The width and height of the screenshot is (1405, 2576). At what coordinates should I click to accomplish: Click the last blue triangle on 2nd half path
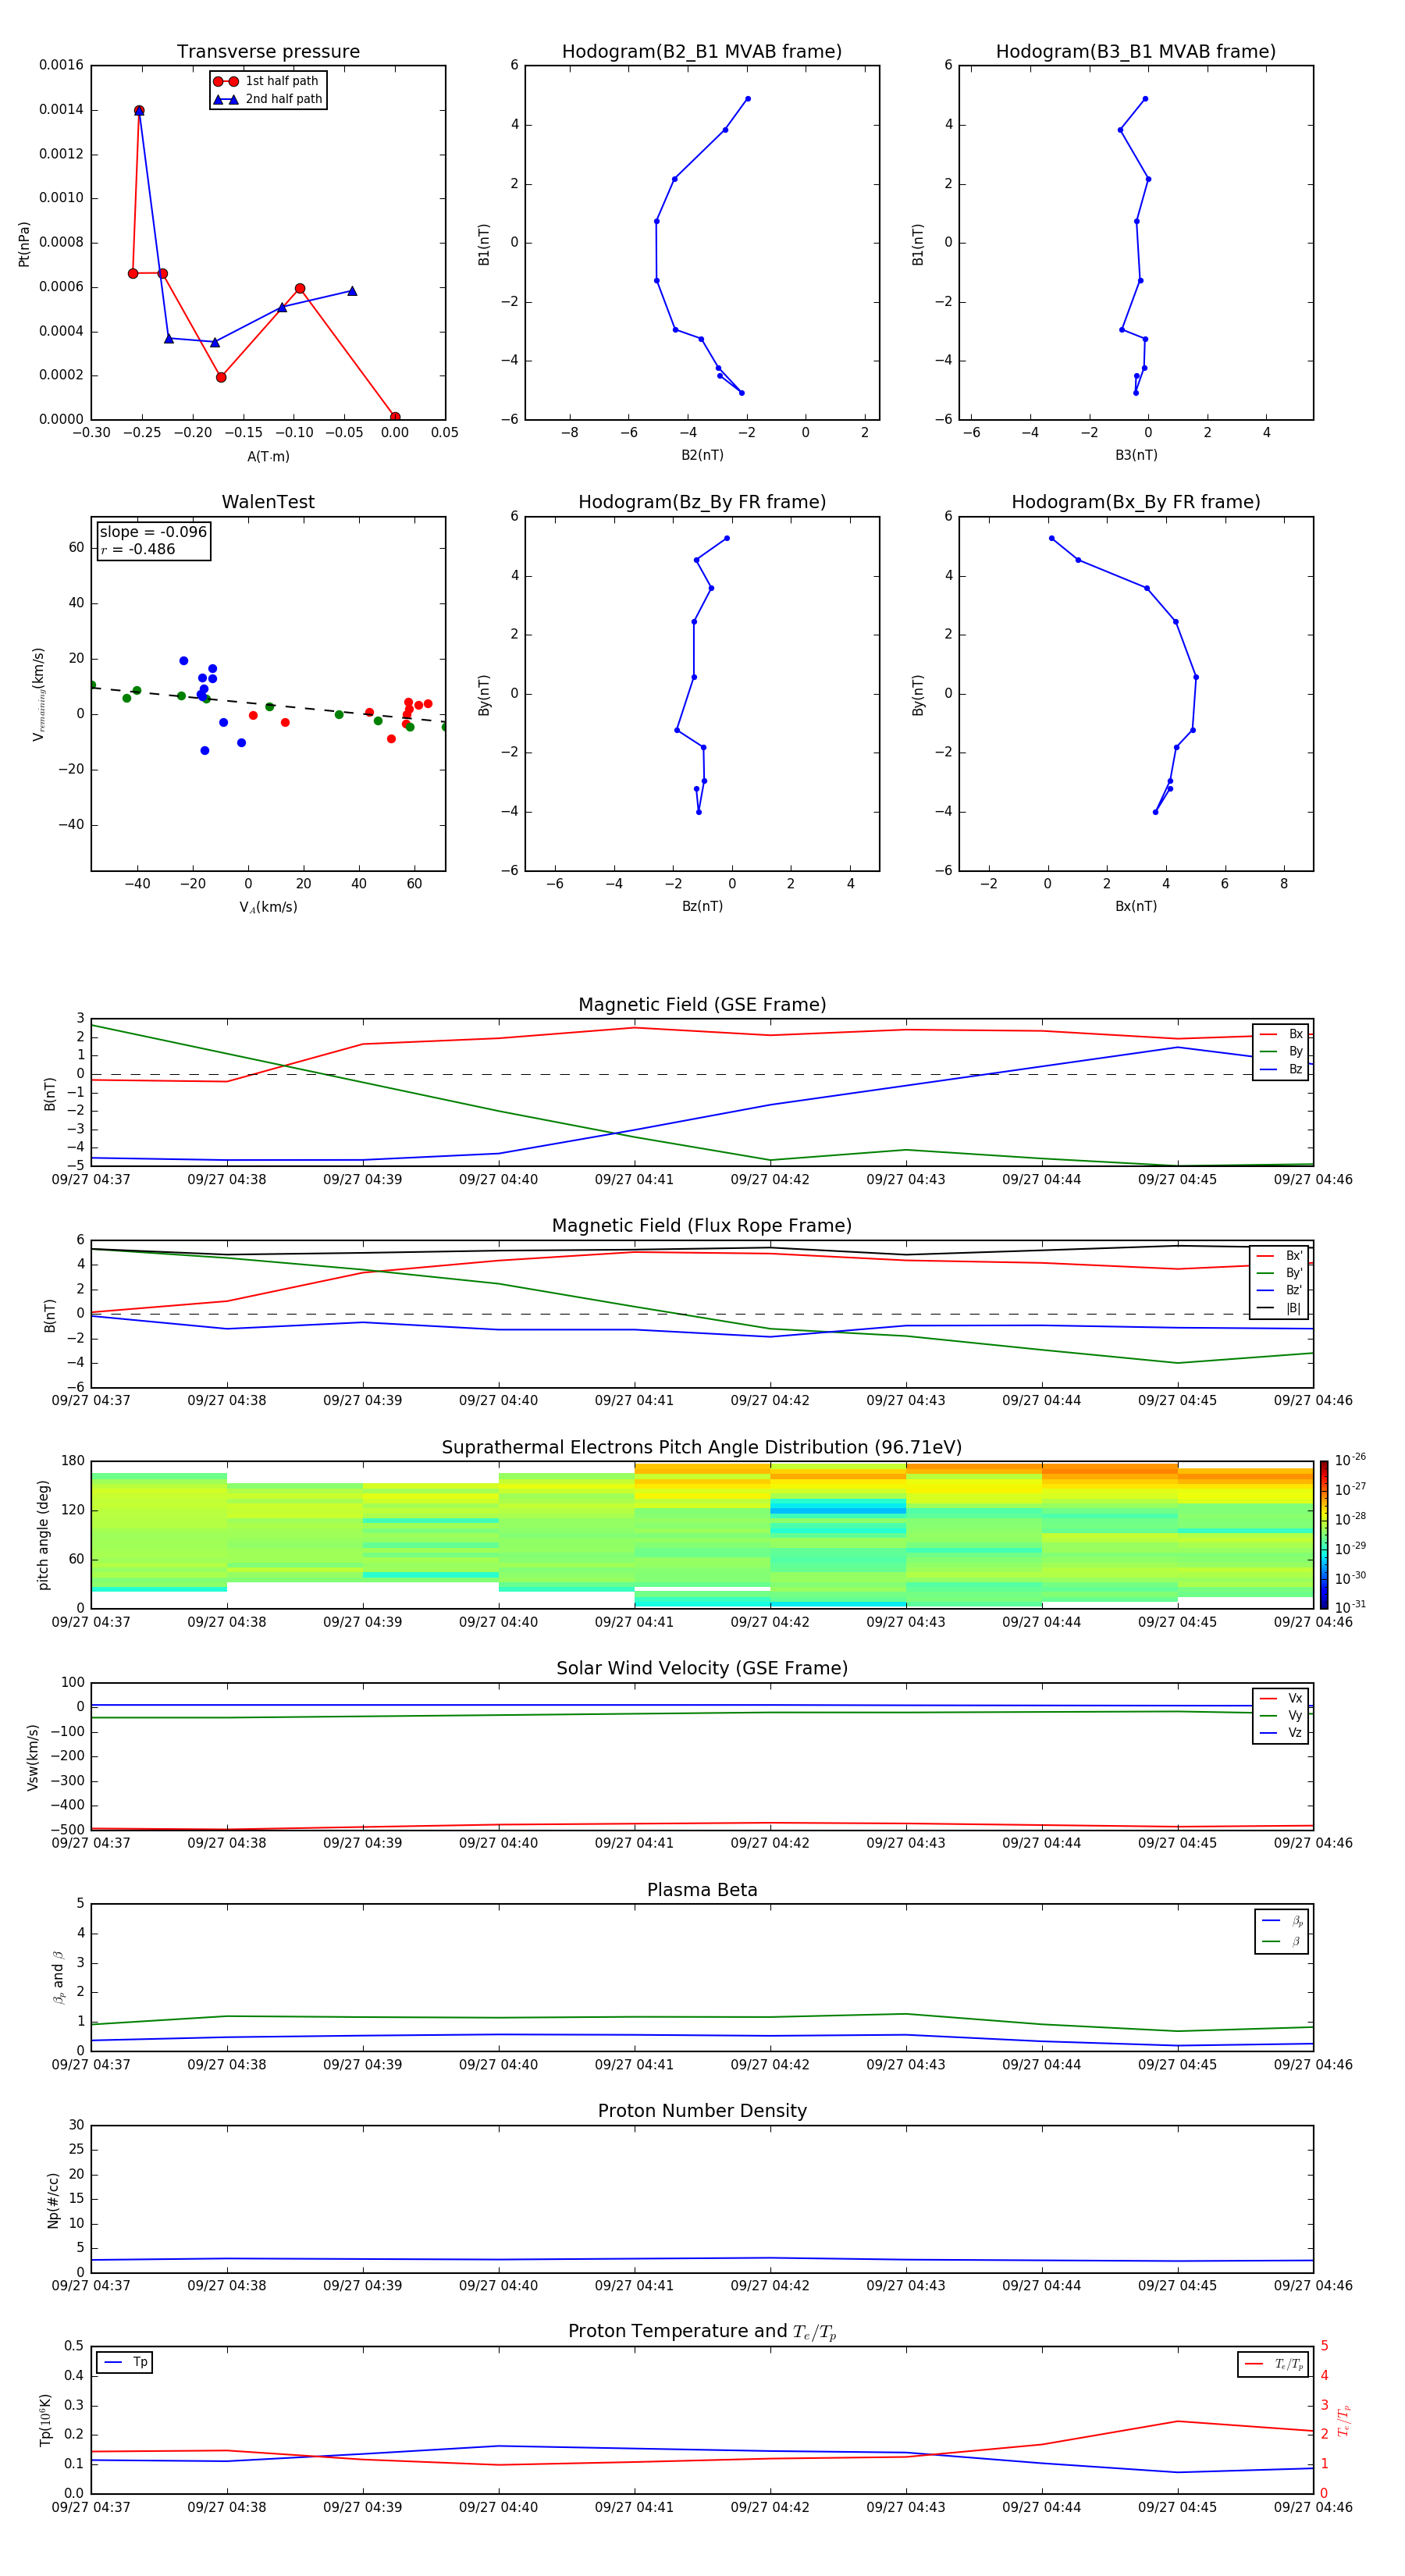coord(352,291)
